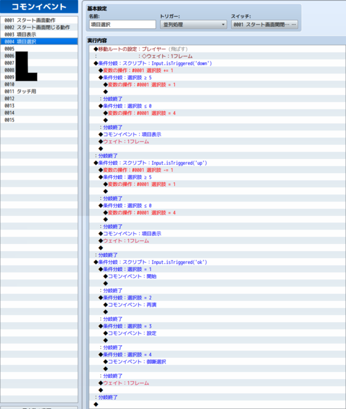Select red ウェイト：1フレーム row in 'up' block

(x=217, y=241)
